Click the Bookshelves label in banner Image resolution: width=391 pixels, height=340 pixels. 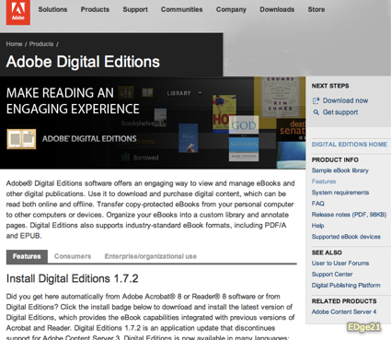pos(140,123)
